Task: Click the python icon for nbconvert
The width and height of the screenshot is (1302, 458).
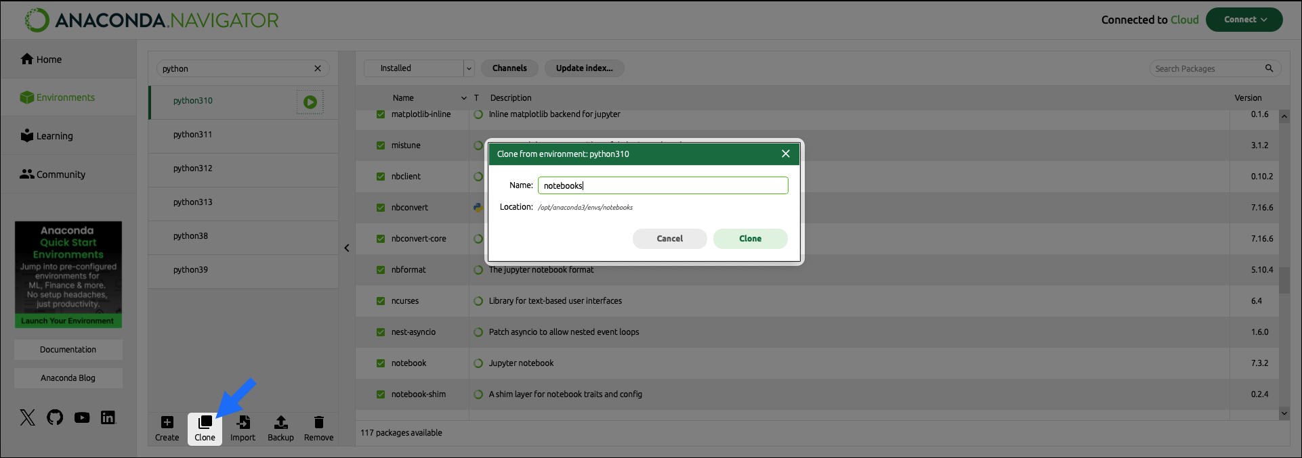Action: click(478, 208)
